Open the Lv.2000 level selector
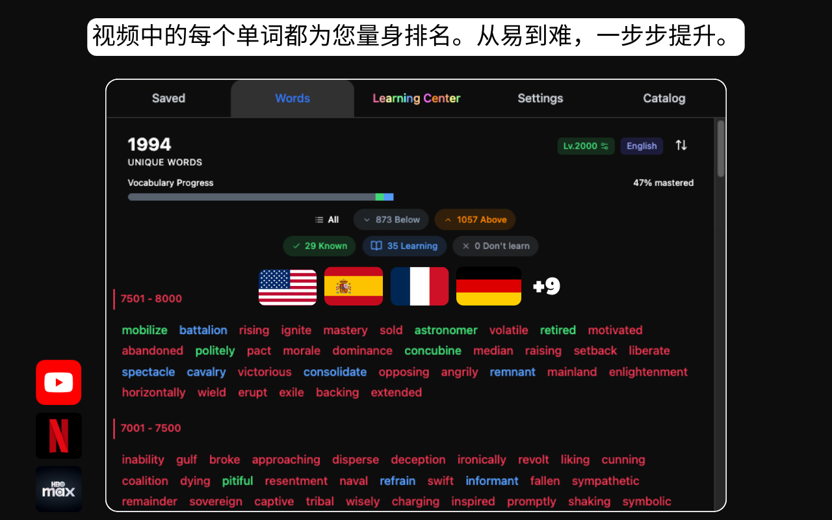The height and width of the screenshot is (520, 832). 586,146
